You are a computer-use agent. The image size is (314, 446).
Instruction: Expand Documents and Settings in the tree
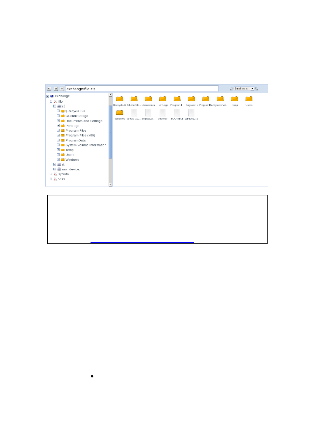click(x=58, y=121)
